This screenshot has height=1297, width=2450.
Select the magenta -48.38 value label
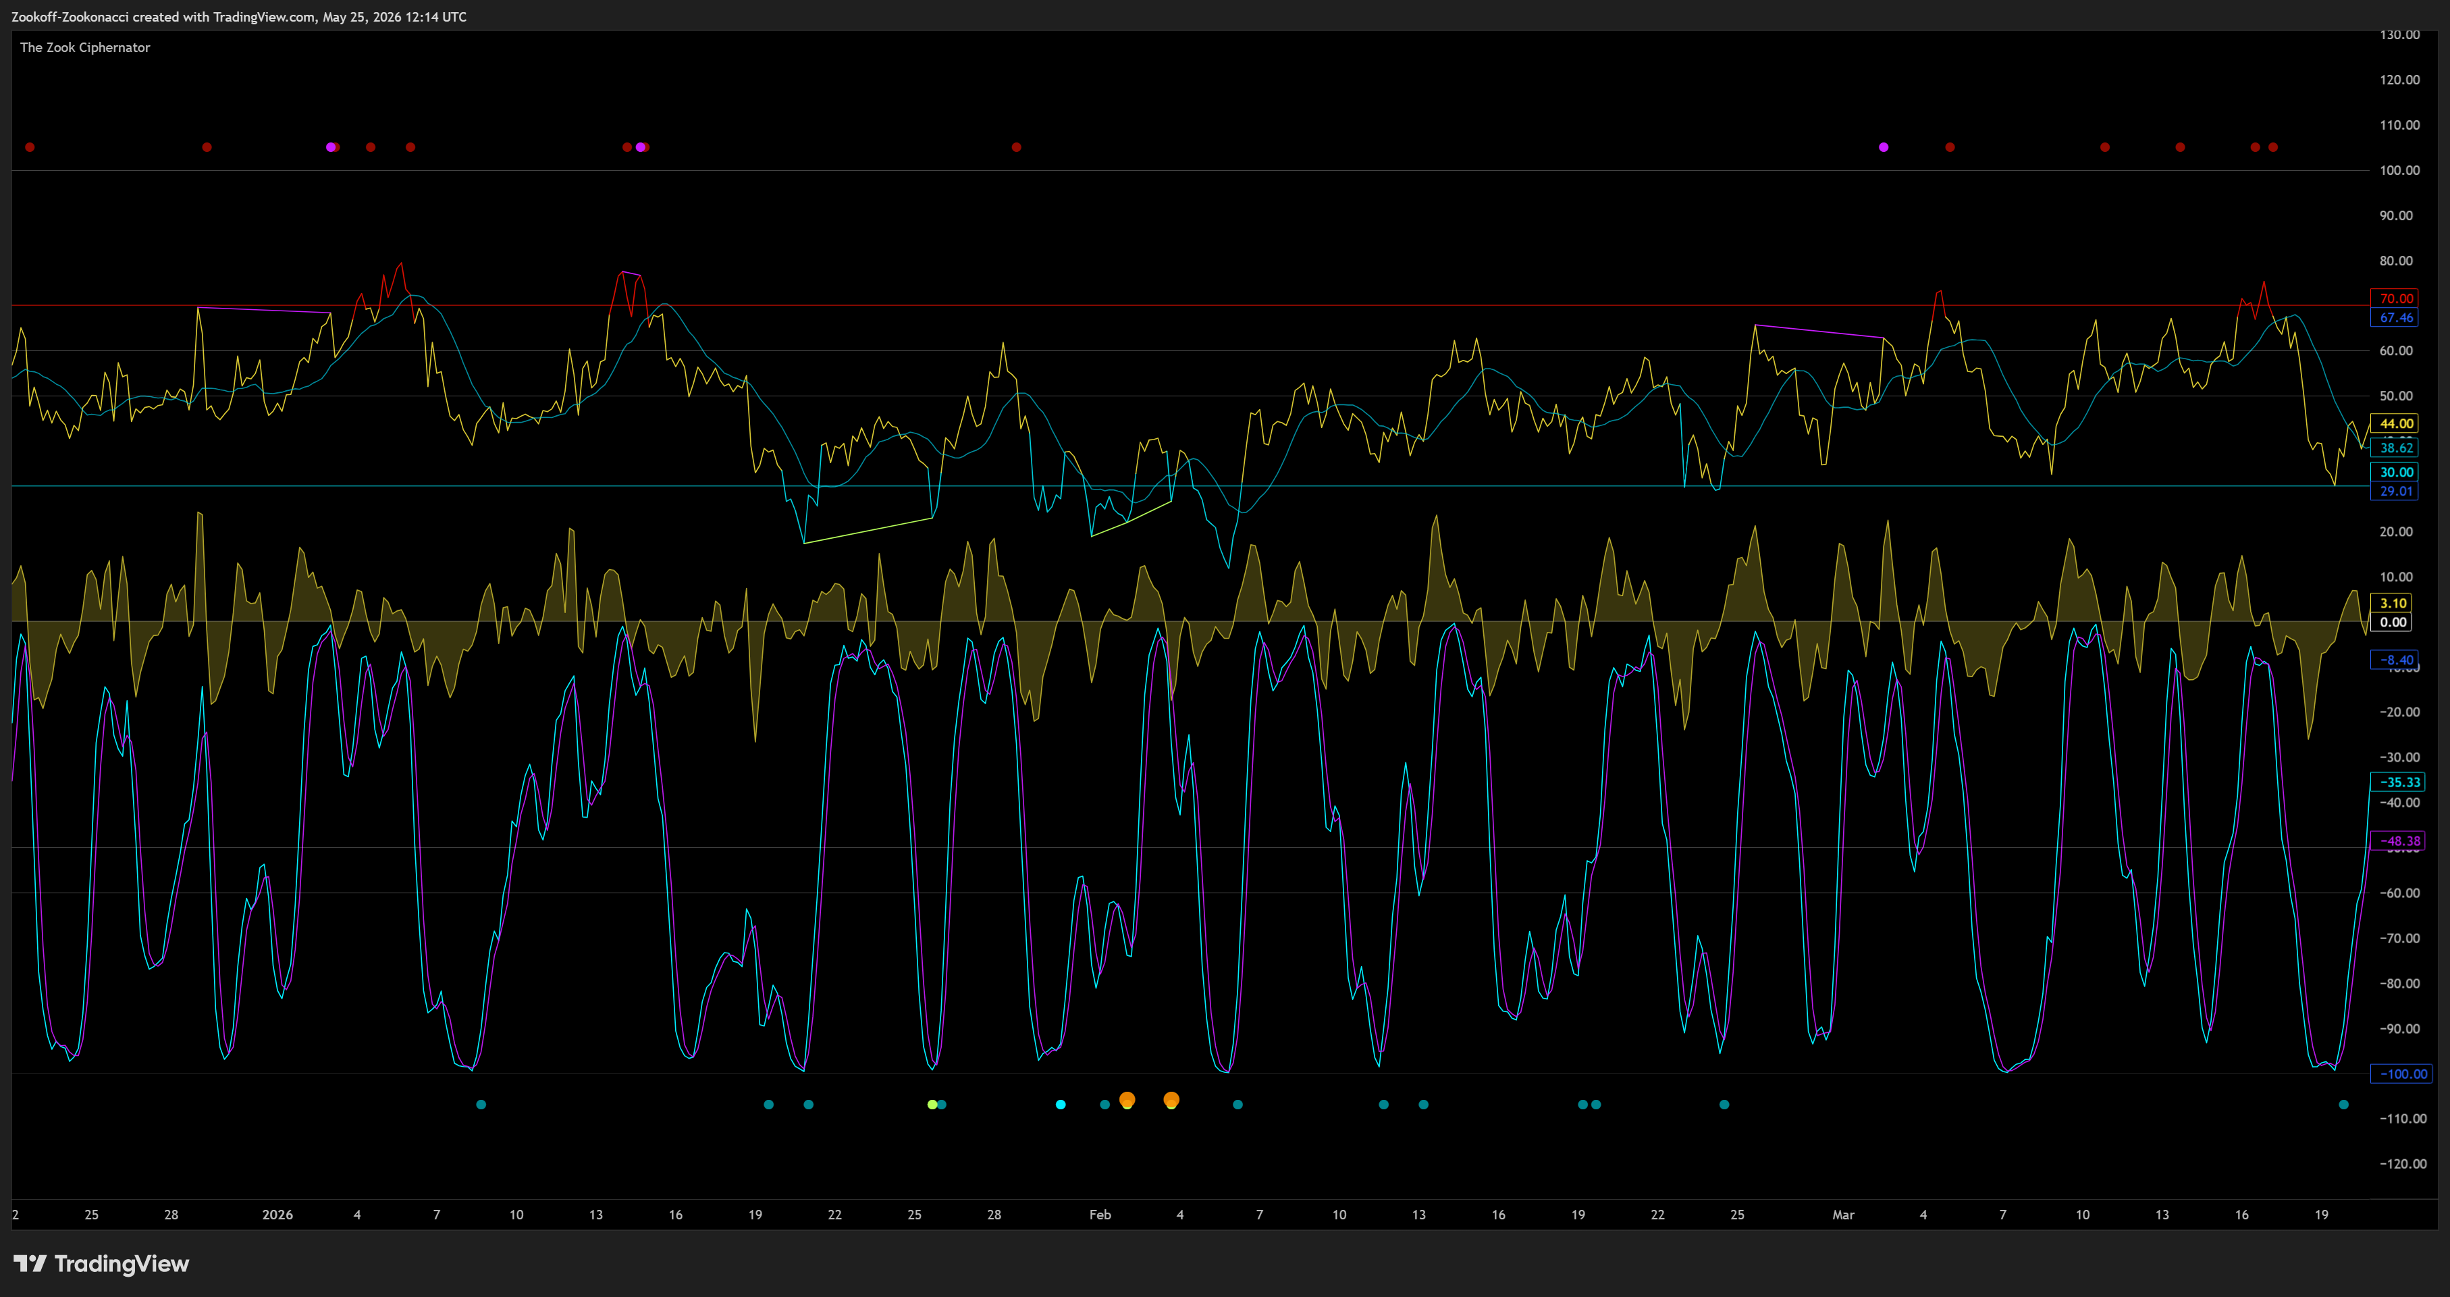coord(2399,841)
